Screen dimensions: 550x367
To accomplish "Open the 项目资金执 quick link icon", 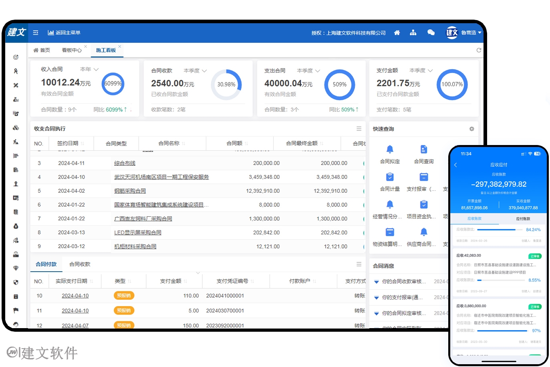I will click(424, 204).
